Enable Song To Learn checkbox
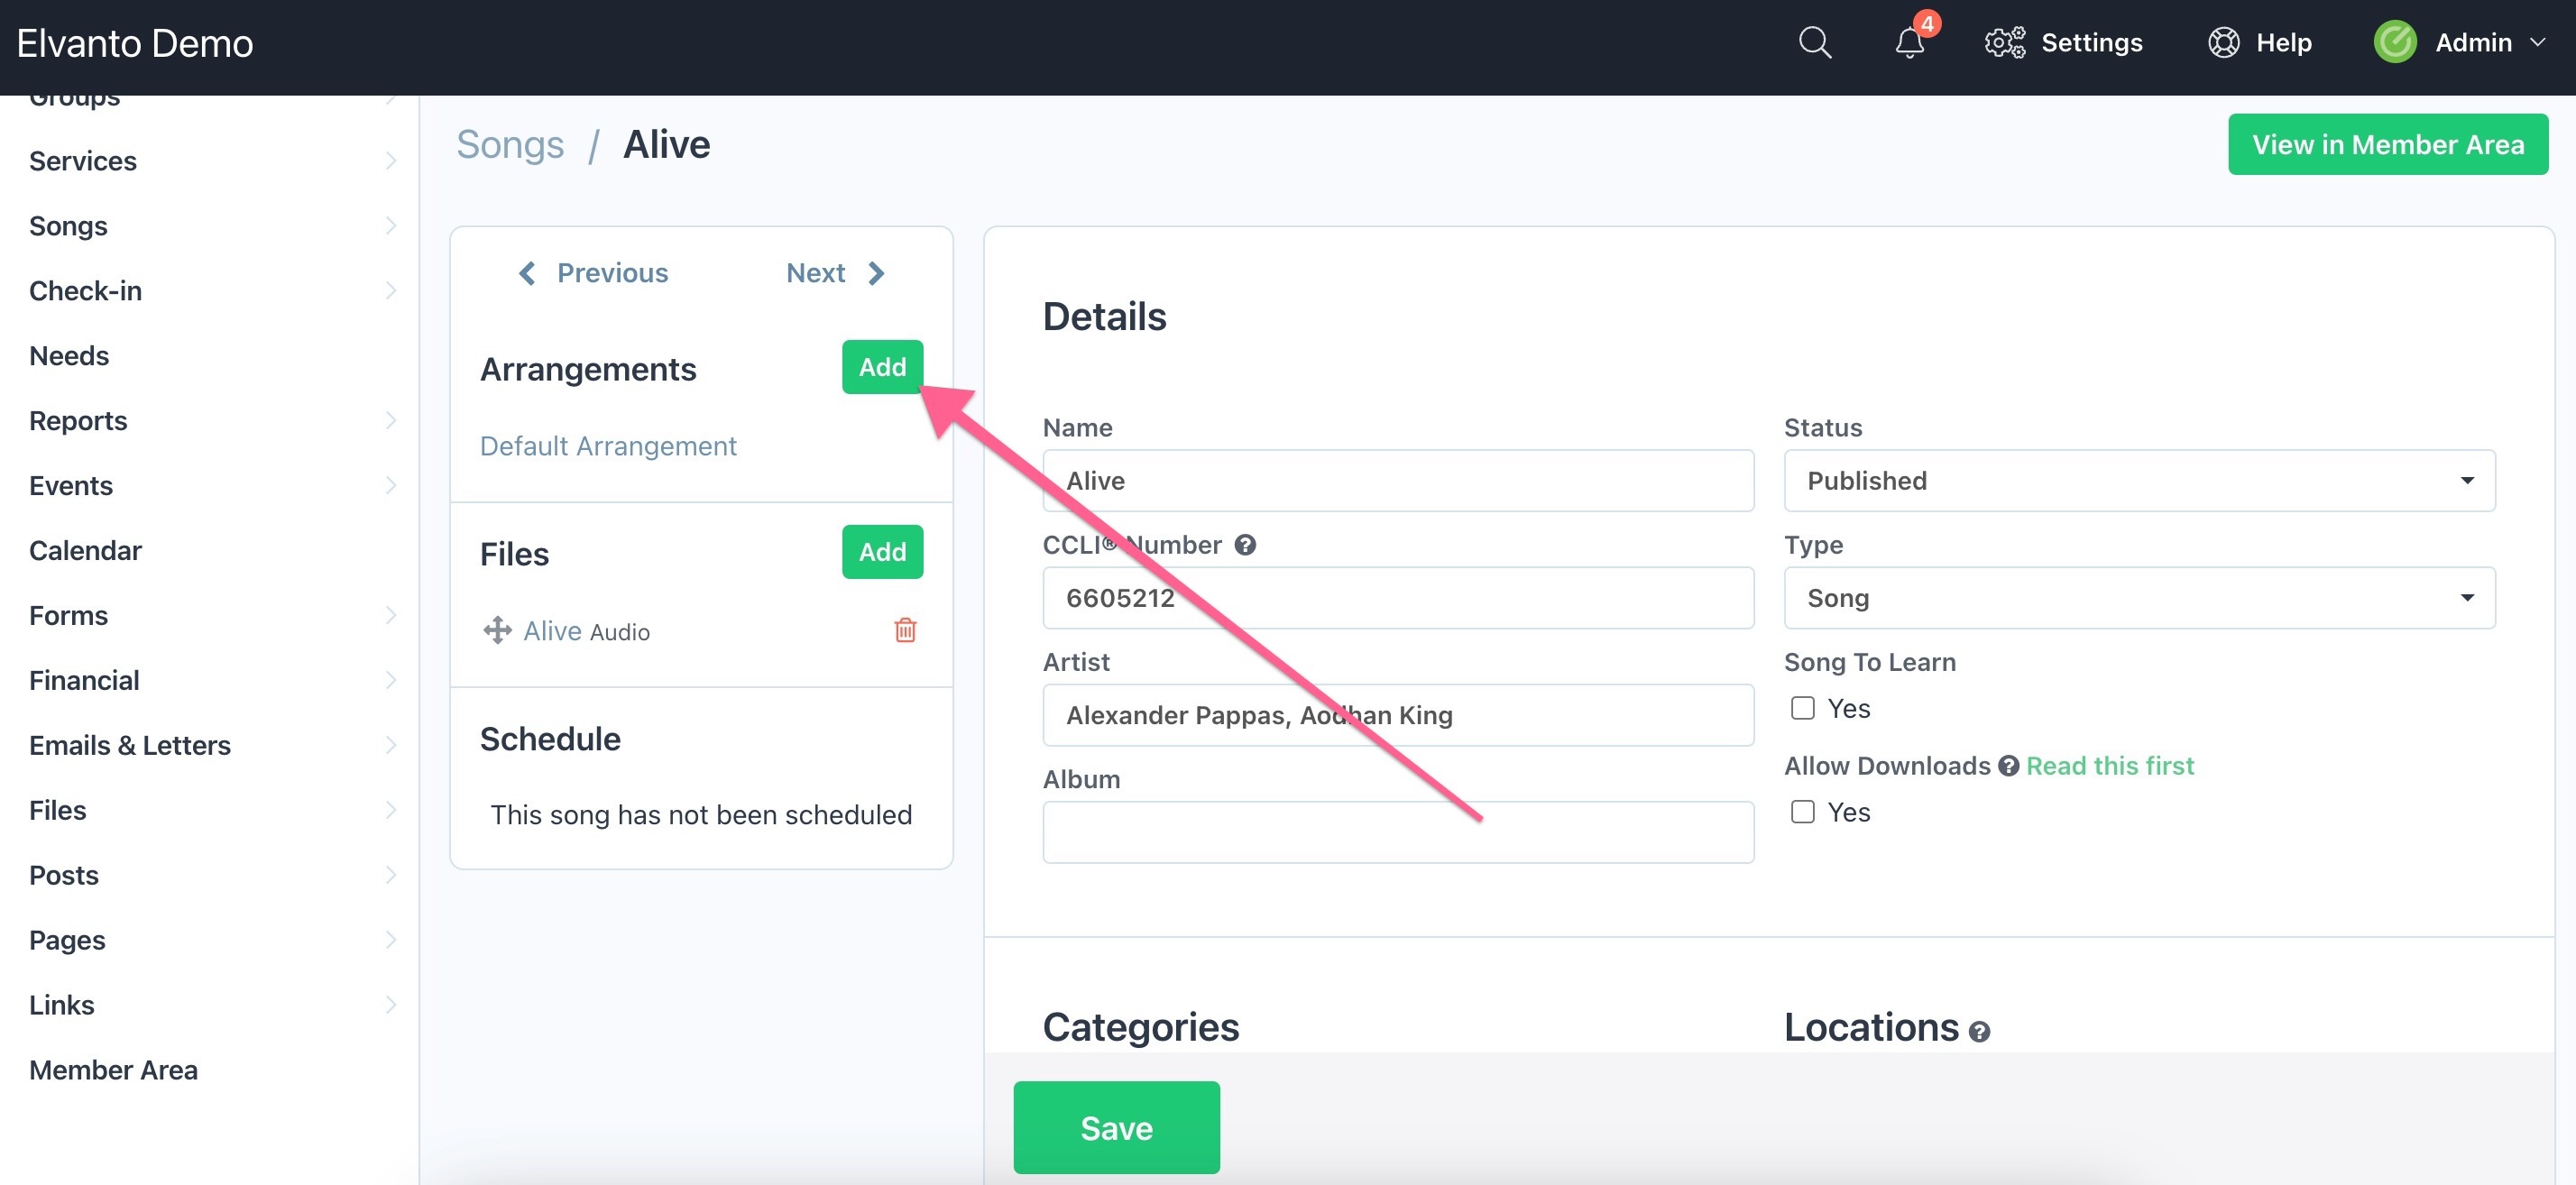Image resolution: width=2576 pixels, height=1185 pixels. [x=1803, y=708]
